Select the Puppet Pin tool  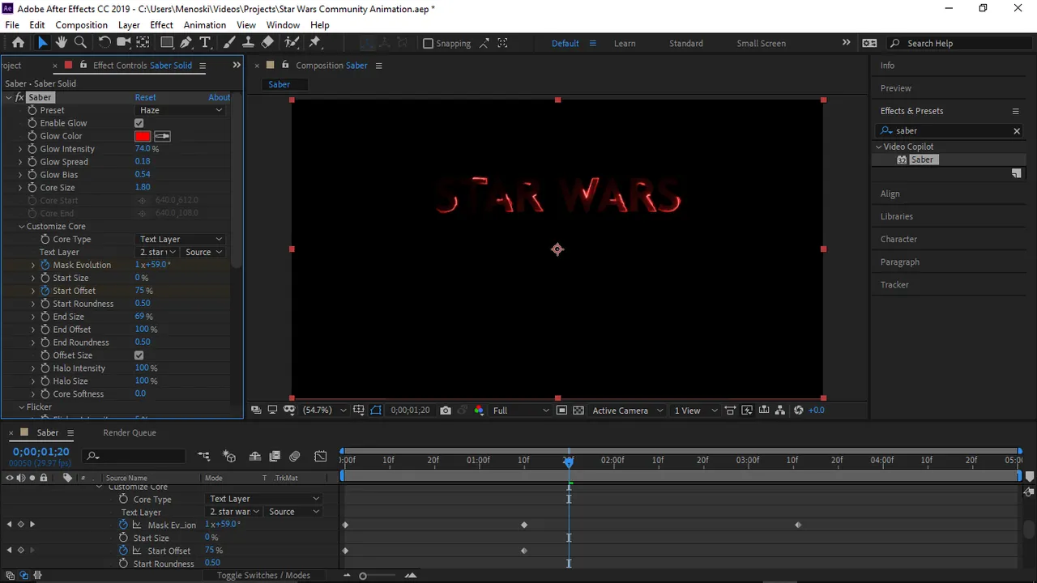(315, 43)
